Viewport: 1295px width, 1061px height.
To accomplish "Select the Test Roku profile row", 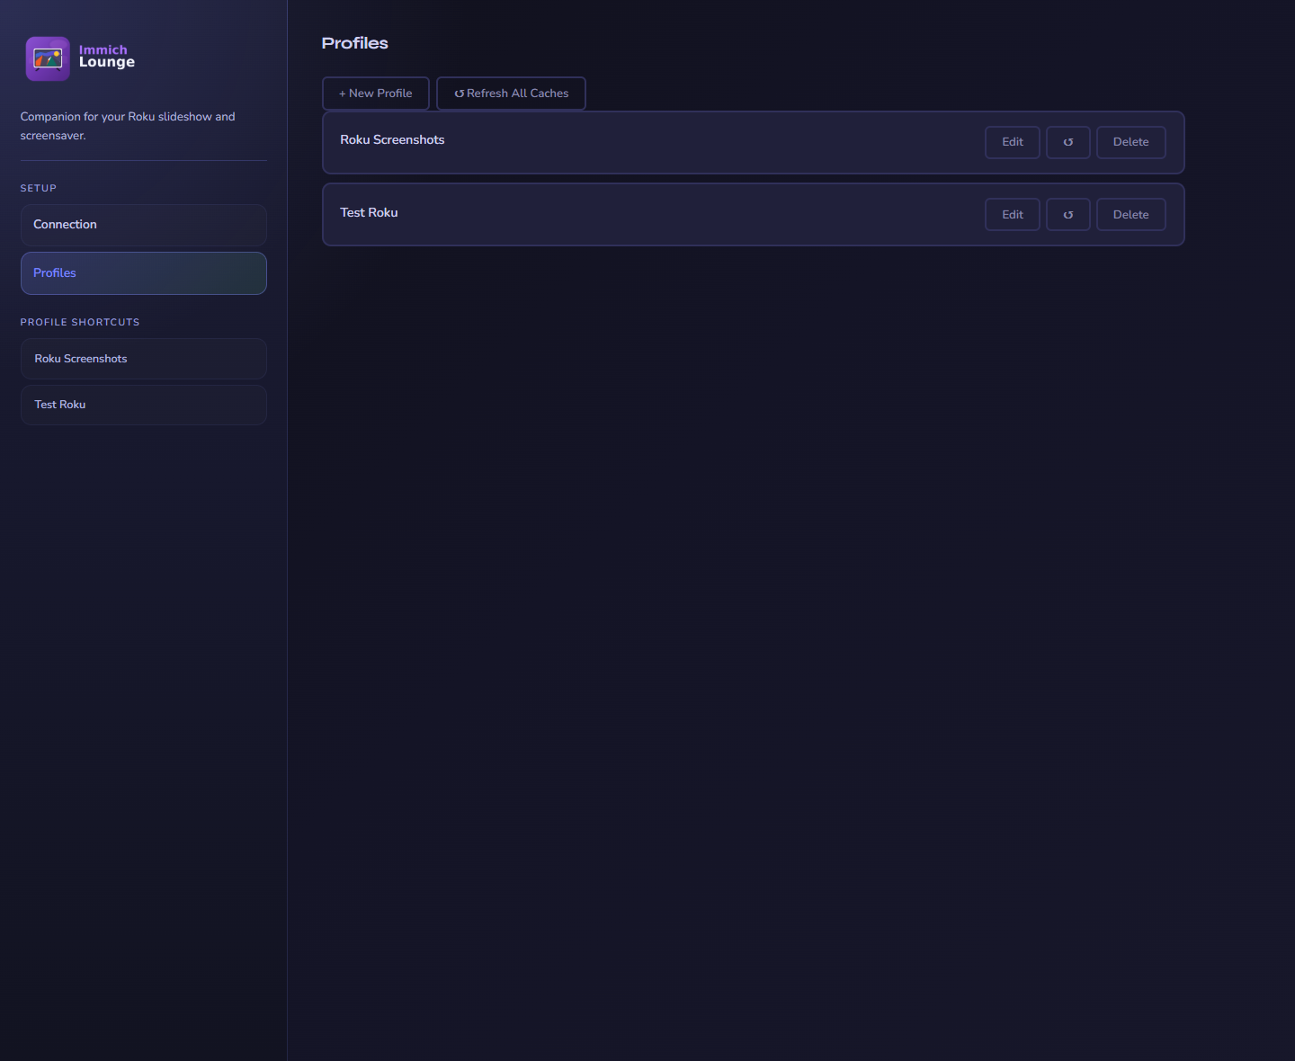I will (630, 214).
